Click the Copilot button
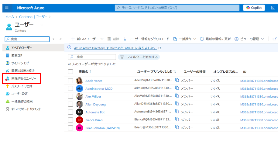The width and height of the screenshot is (278, 145). click(254, 8)
